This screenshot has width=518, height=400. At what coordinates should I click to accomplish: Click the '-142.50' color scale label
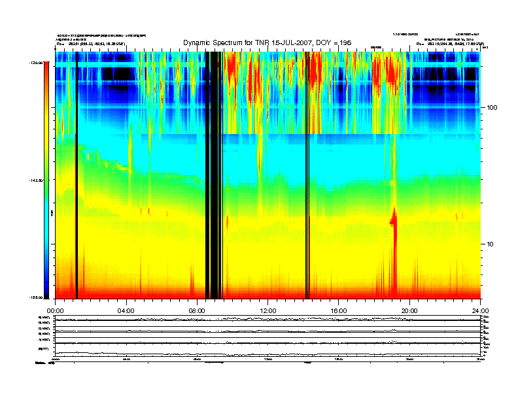(x=36, y=180)
